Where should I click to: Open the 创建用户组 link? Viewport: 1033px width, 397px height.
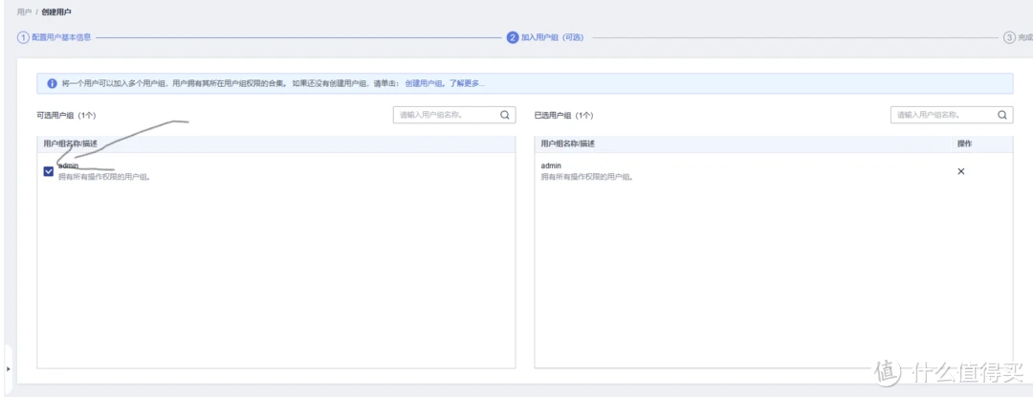pos(425,83)
